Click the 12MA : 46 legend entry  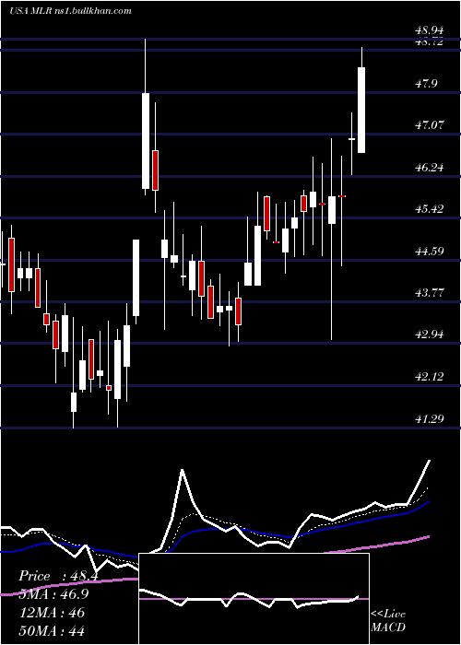52,613
